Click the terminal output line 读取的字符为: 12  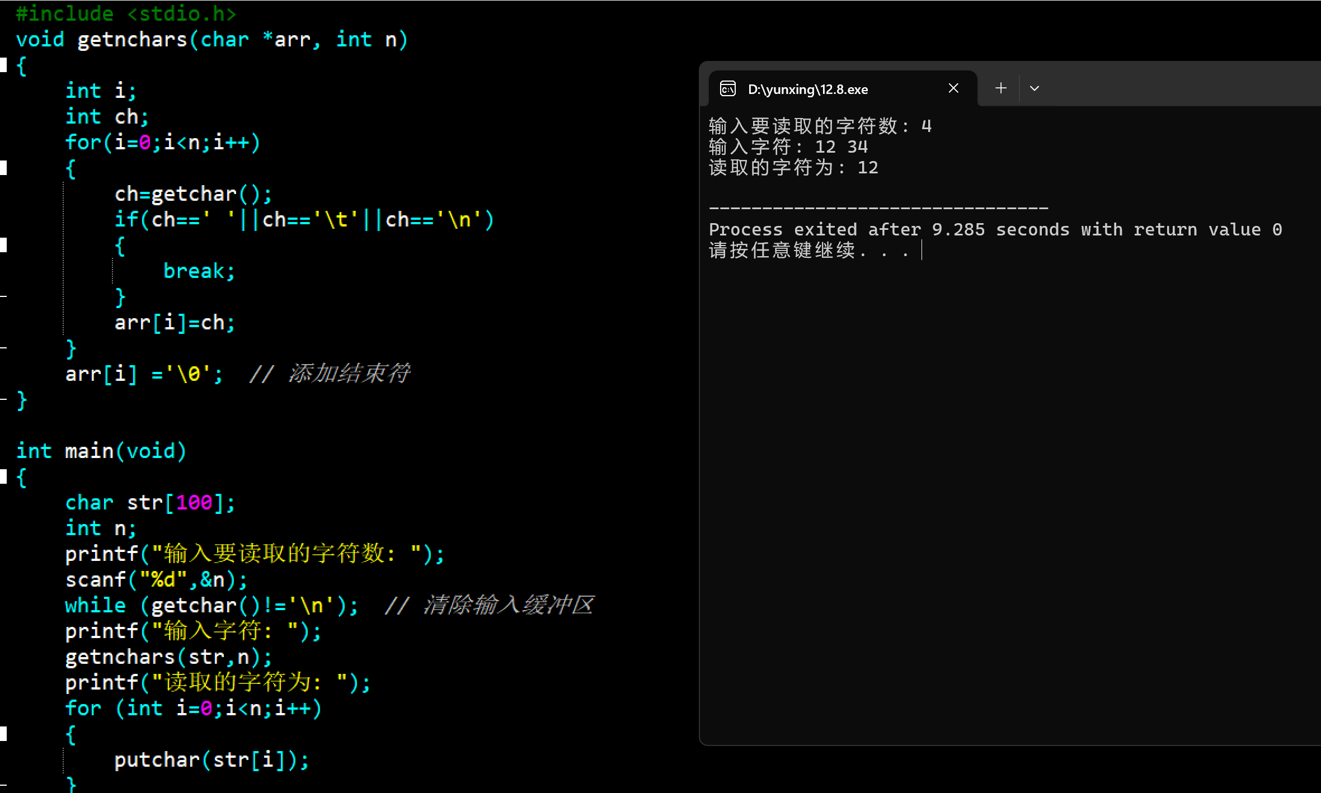point(793,167)
